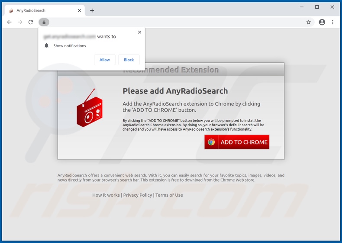
Task: Open the user profile avatar icon
Action: pos(322,22)
